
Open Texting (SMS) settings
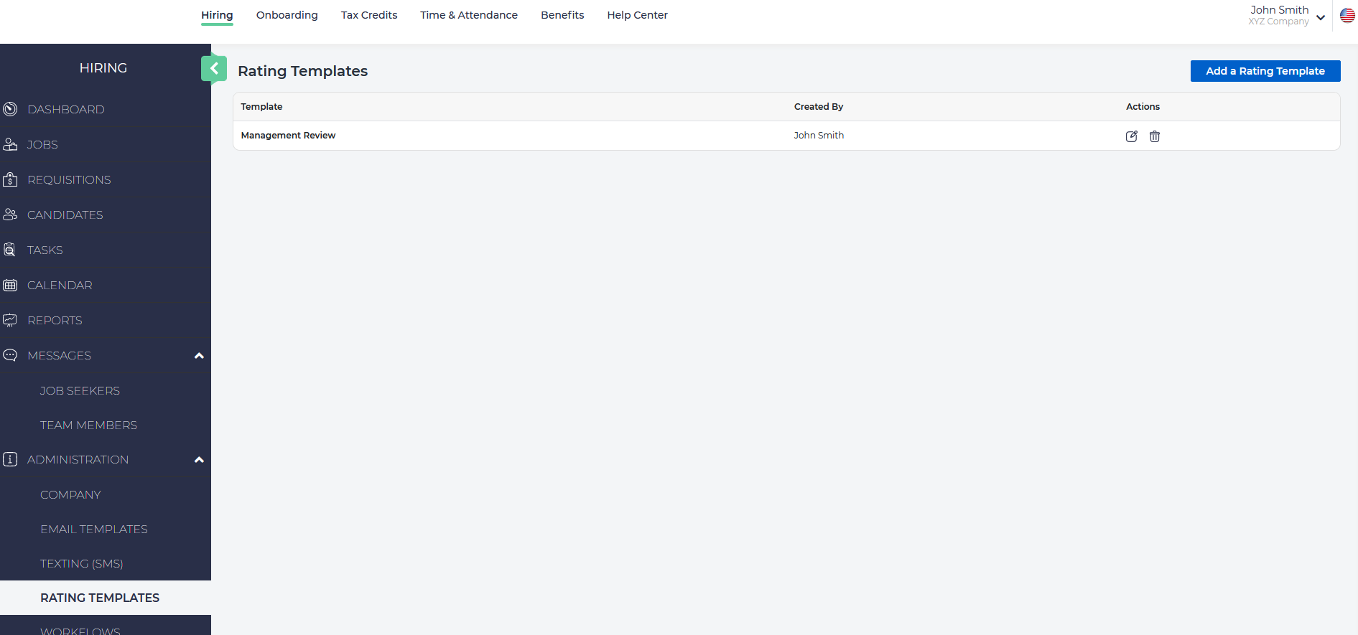tap(81, 563)
